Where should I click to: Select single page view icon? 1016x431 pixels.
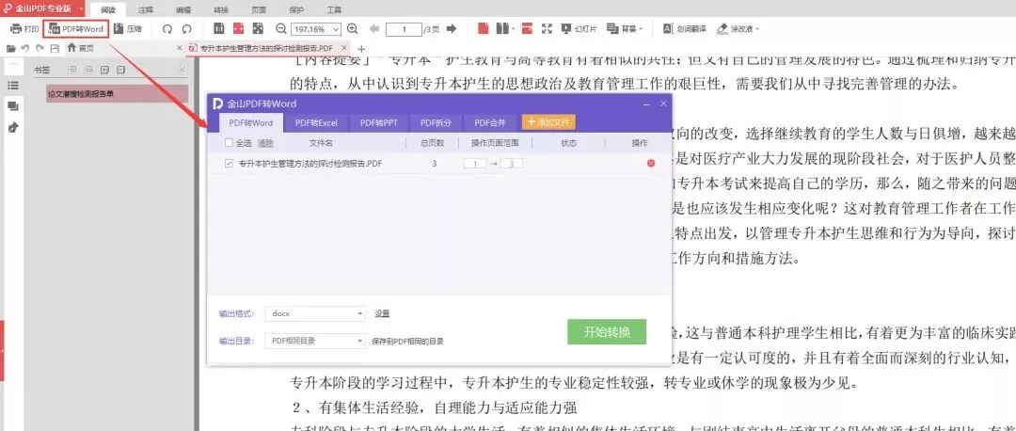coord(483,28)
